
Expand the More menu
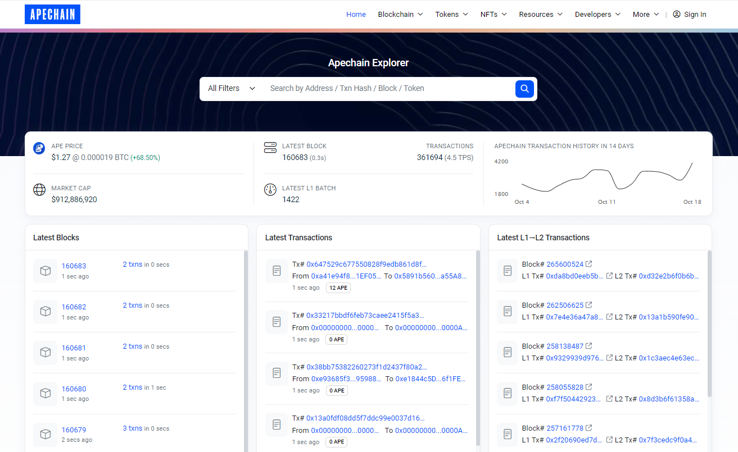[646, 14]
